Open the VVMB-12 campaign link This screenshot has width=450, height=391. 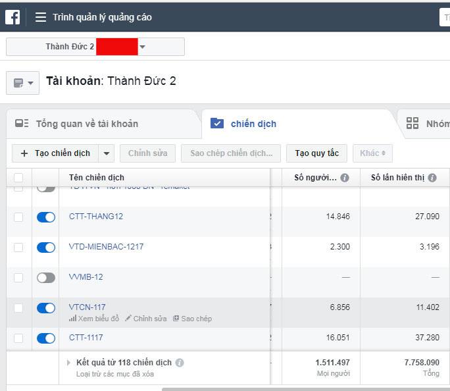click(86, 277)
